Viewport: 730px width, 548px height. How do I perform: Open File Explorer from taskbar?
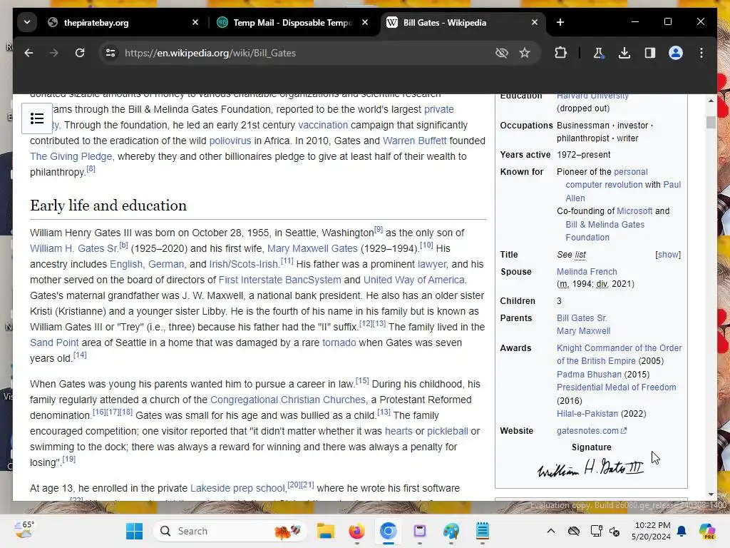pos(325,531)
